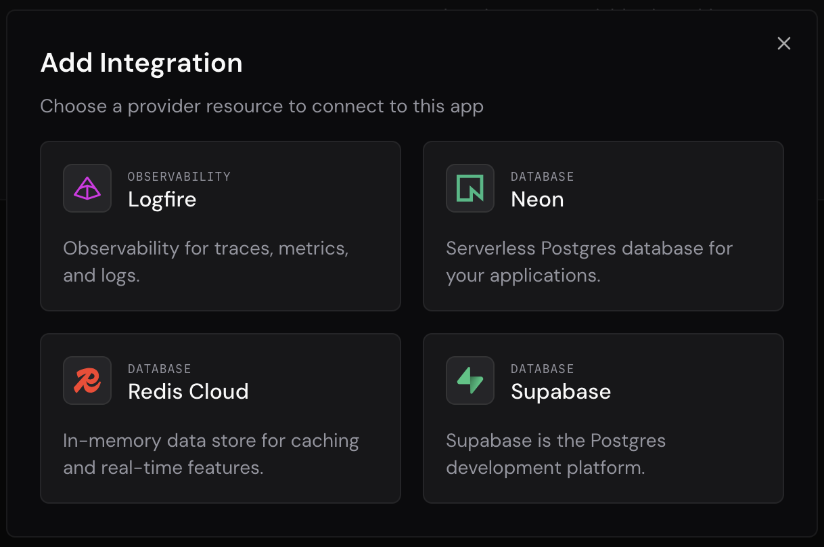The image size is (824, 547).
Task: Click the OBSERVABILITY label above Logfire
Action: pos(179,177)
